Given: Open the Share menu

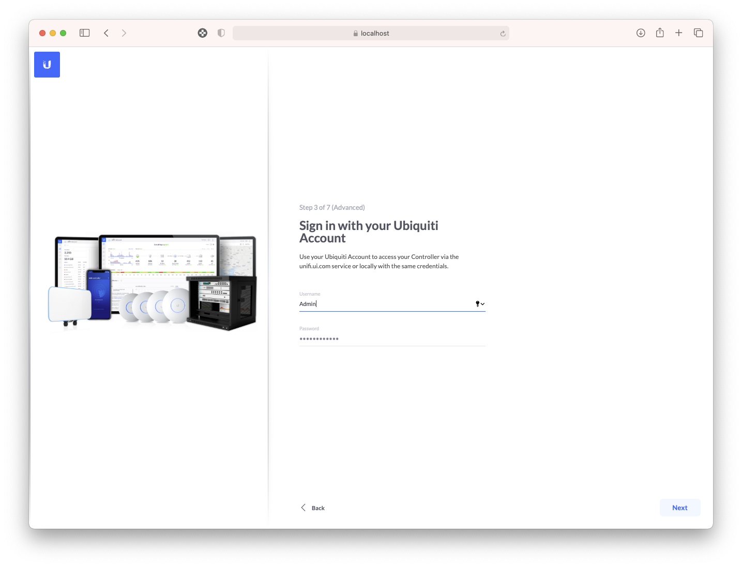Looking at the screenshot, I should [660, 33].
